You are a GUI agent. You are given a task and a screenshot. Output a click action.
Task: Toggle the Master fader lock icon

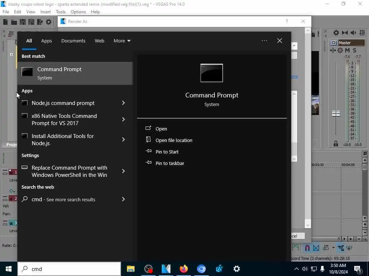pyautogui.click(x=336, y=143)
